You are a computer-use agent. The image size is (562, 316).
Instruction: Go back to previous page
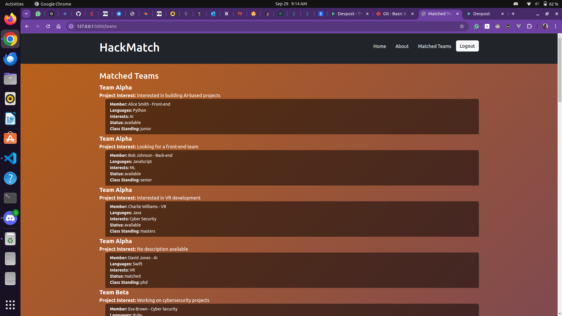(27, 26)
